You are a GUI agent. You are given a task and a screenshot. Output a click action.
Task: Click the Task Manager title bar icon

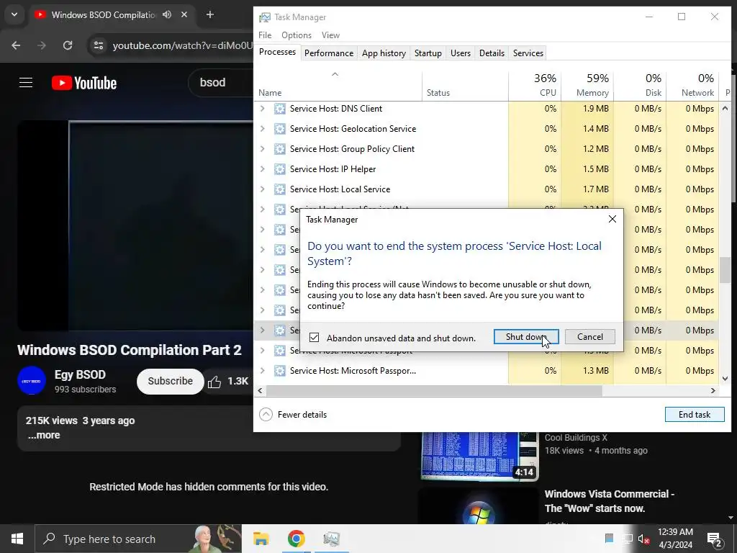(x=265, y=17)
